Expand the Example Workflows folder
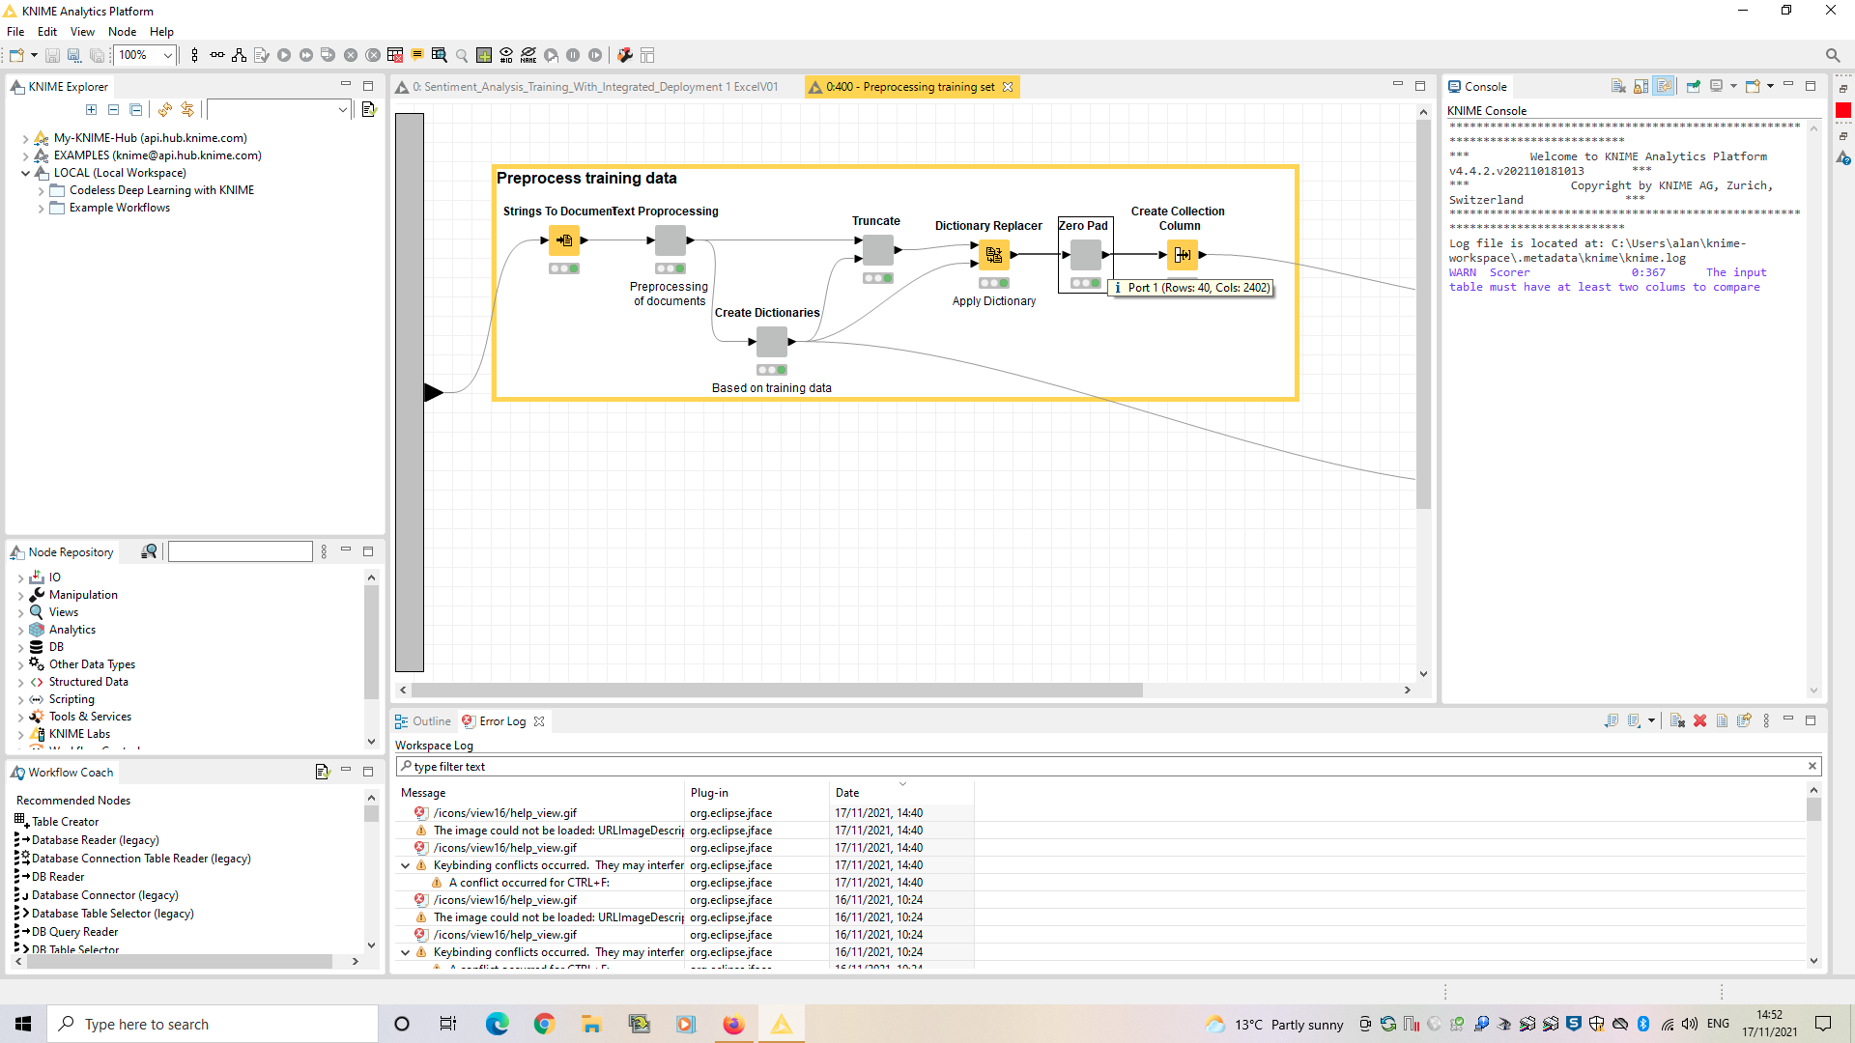The image size is (1855, 1043). [x=41, y=208]
